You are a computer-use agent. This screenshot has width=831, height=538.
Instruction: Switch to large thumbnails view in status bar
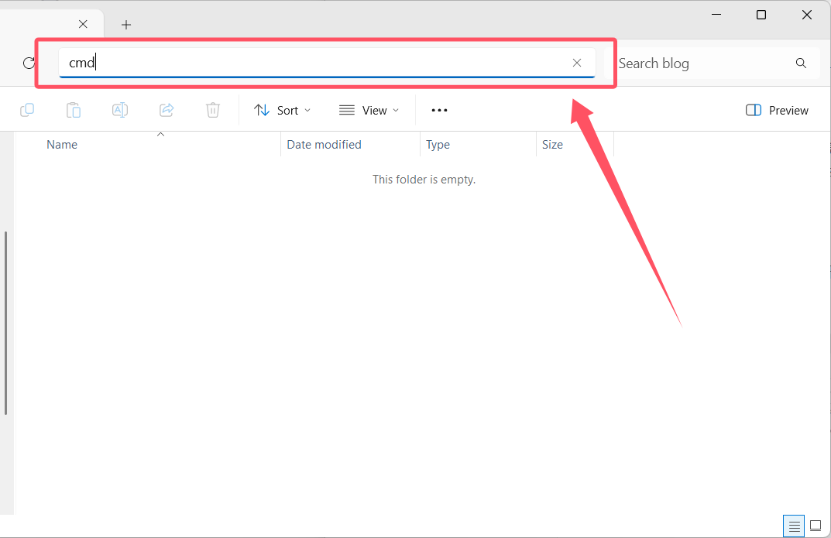(x=816, y=526)
